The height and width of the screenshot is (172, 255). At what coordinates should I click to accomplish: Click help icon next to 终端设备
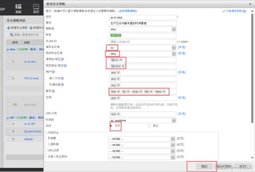[62, 85]
